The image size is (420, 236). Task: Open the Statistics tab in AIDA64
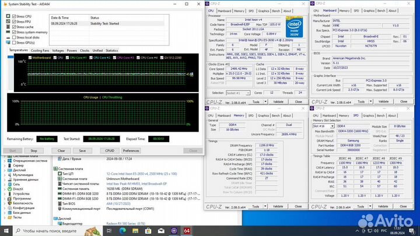(x=111, y=50)
